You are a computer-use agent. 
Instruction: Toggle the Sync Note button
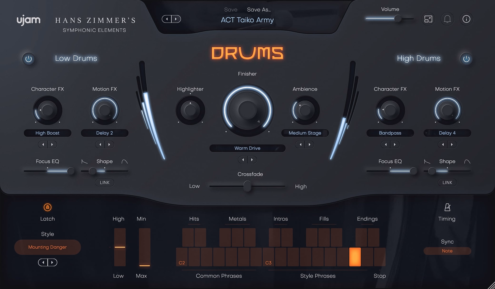pyautogui.click(x=447, y=251)
